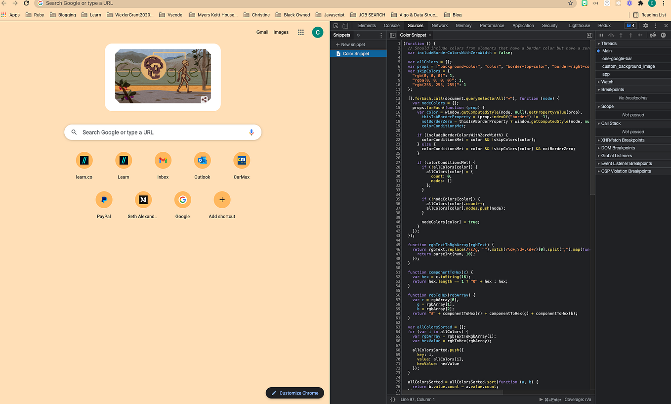Open the Console panel

[x=391, y=25]
